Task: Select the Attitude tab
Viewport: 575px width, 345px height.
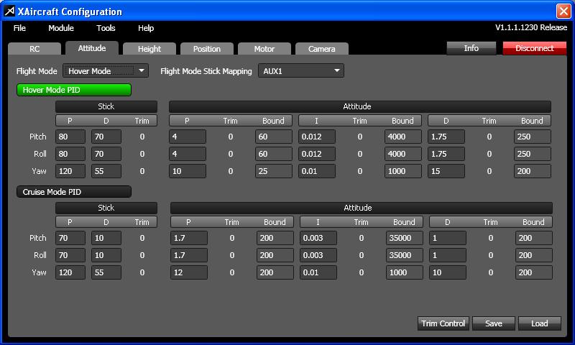Action: click(92, 48)
